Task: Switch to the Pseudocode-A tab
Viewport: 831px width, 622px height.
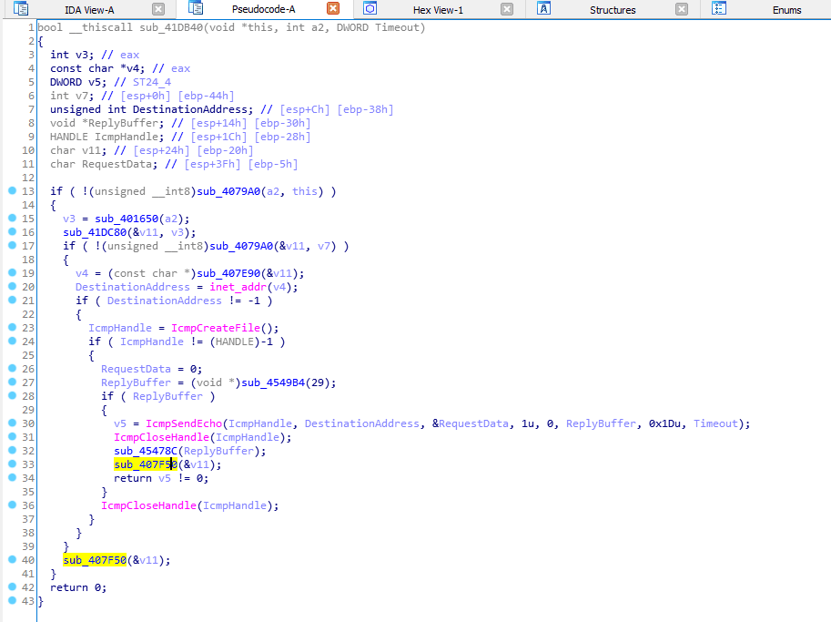Action: 263,9
